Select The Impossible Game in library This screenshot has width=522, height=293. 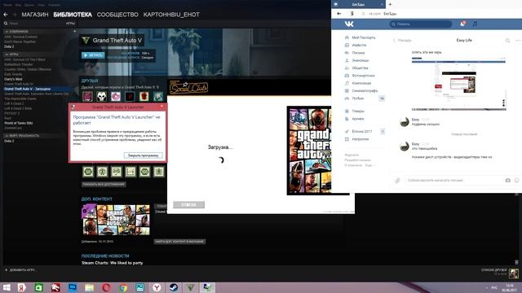[20, 98]
